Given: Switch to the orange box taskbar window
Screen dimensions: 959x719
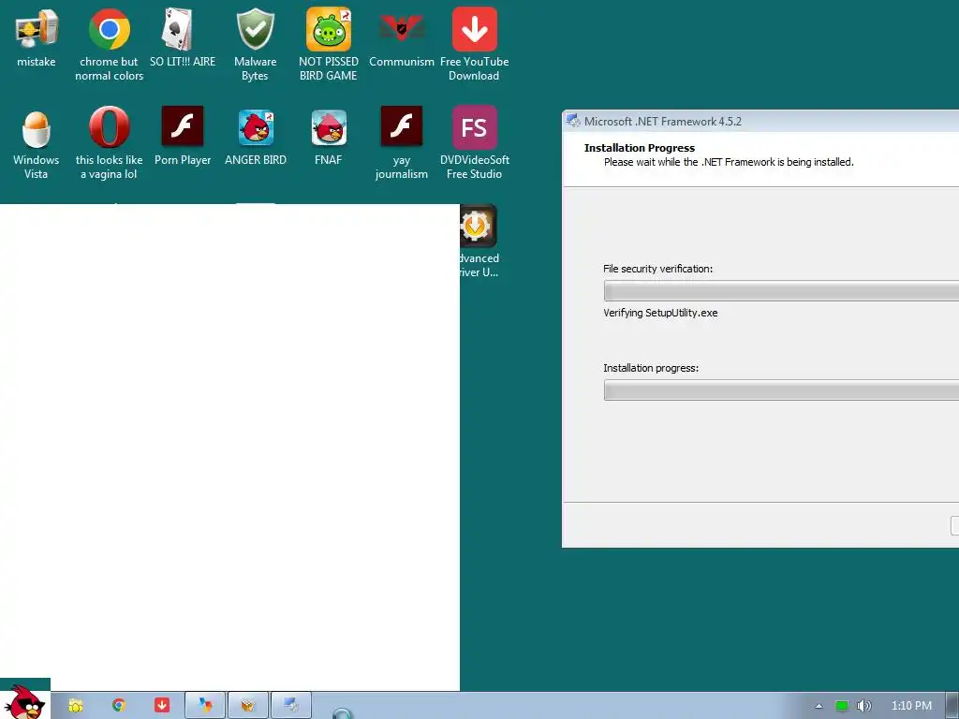Looking at the screenshot, I should [247, 706].
